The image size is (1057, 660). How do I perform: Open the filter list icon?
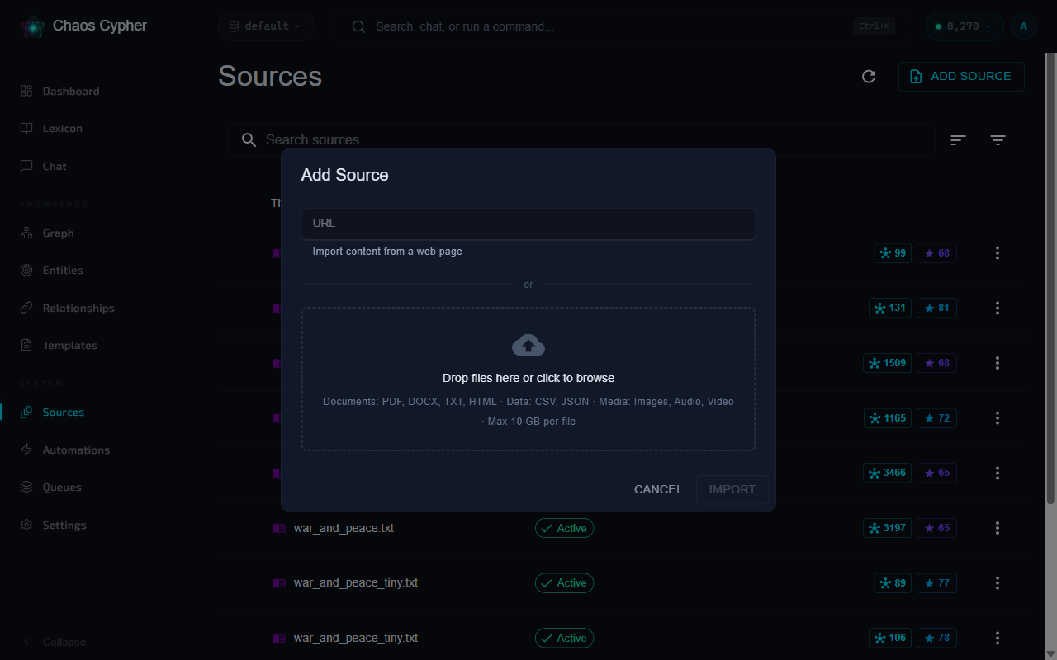[998, 140]
